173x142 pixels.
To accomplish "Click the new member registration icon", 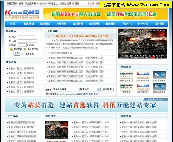I will (x=25, y=49).
